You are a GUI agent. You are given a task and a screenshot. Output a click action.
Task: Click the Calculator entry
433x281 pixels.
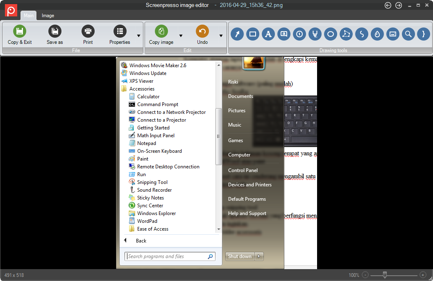point(148,97)
